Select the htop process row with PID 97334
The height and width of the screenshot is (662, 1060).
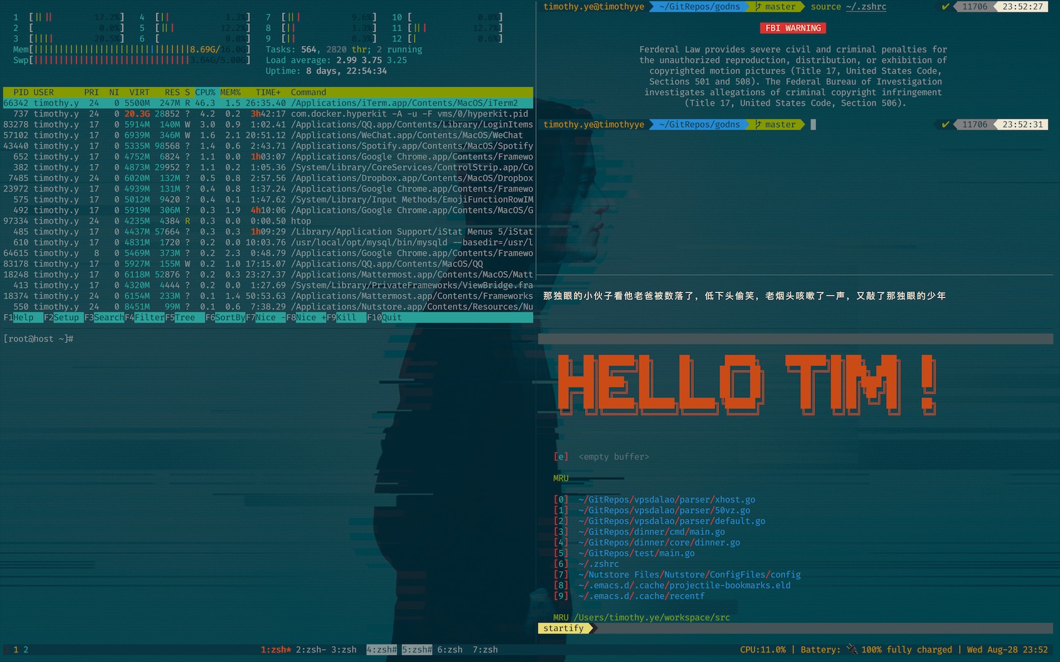pyautogui.click(x=268, y=221)
